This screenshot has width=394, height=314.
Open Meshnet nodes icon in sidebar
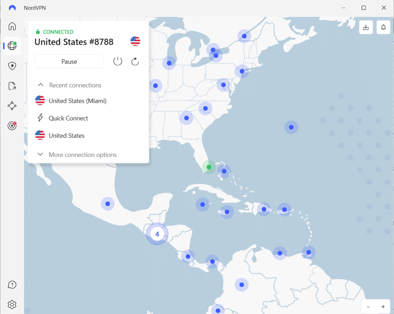(x=12, y=106)
